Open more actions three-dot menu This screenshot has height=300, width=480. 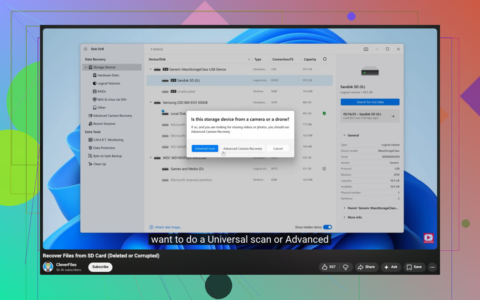tap(432, 267)
